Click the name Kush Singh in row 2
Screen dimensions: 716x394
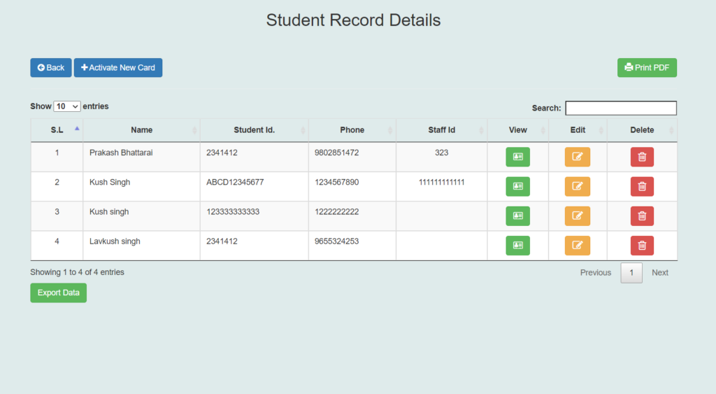(x=110, y=183)
